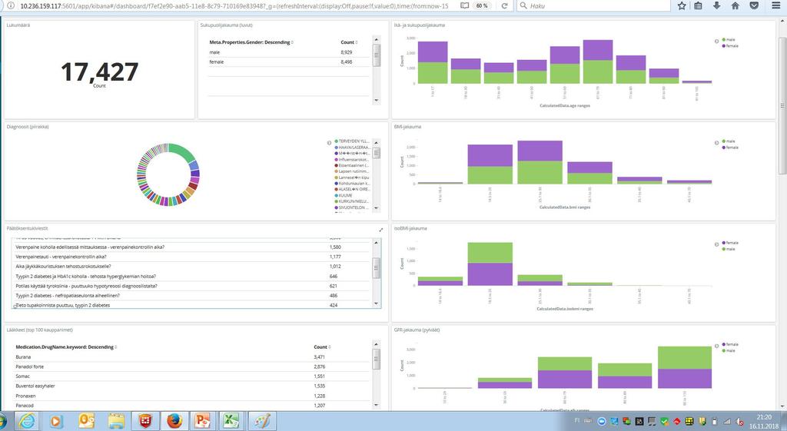
Task: Click male legend swatch in age chart
Action: pyautogui.click(x=723, y=40)
